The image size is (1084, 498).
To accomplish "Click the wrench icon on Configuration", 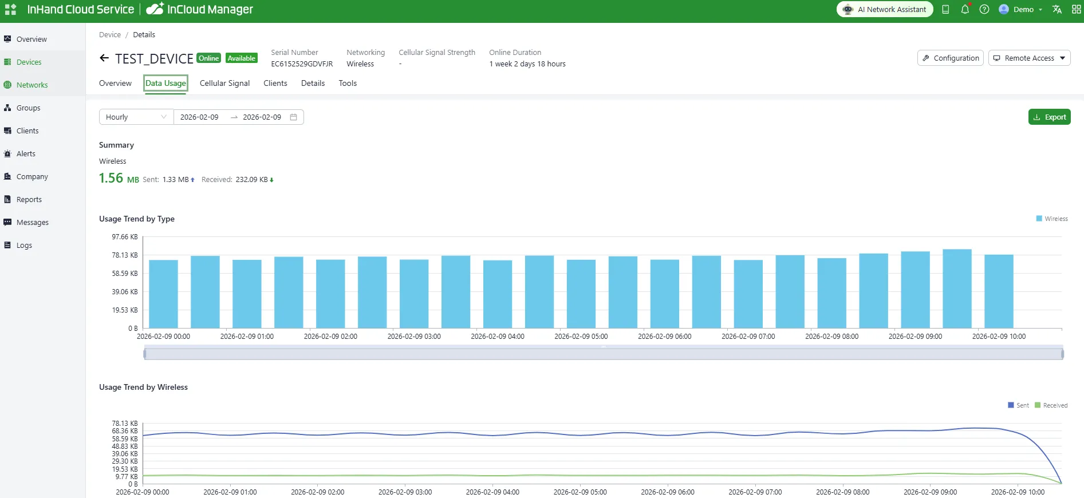I will (926, 58).
